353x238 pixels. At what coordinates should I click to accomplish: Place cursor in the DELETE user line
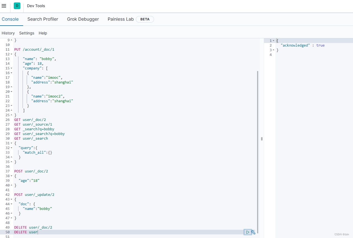coord(26,232)
